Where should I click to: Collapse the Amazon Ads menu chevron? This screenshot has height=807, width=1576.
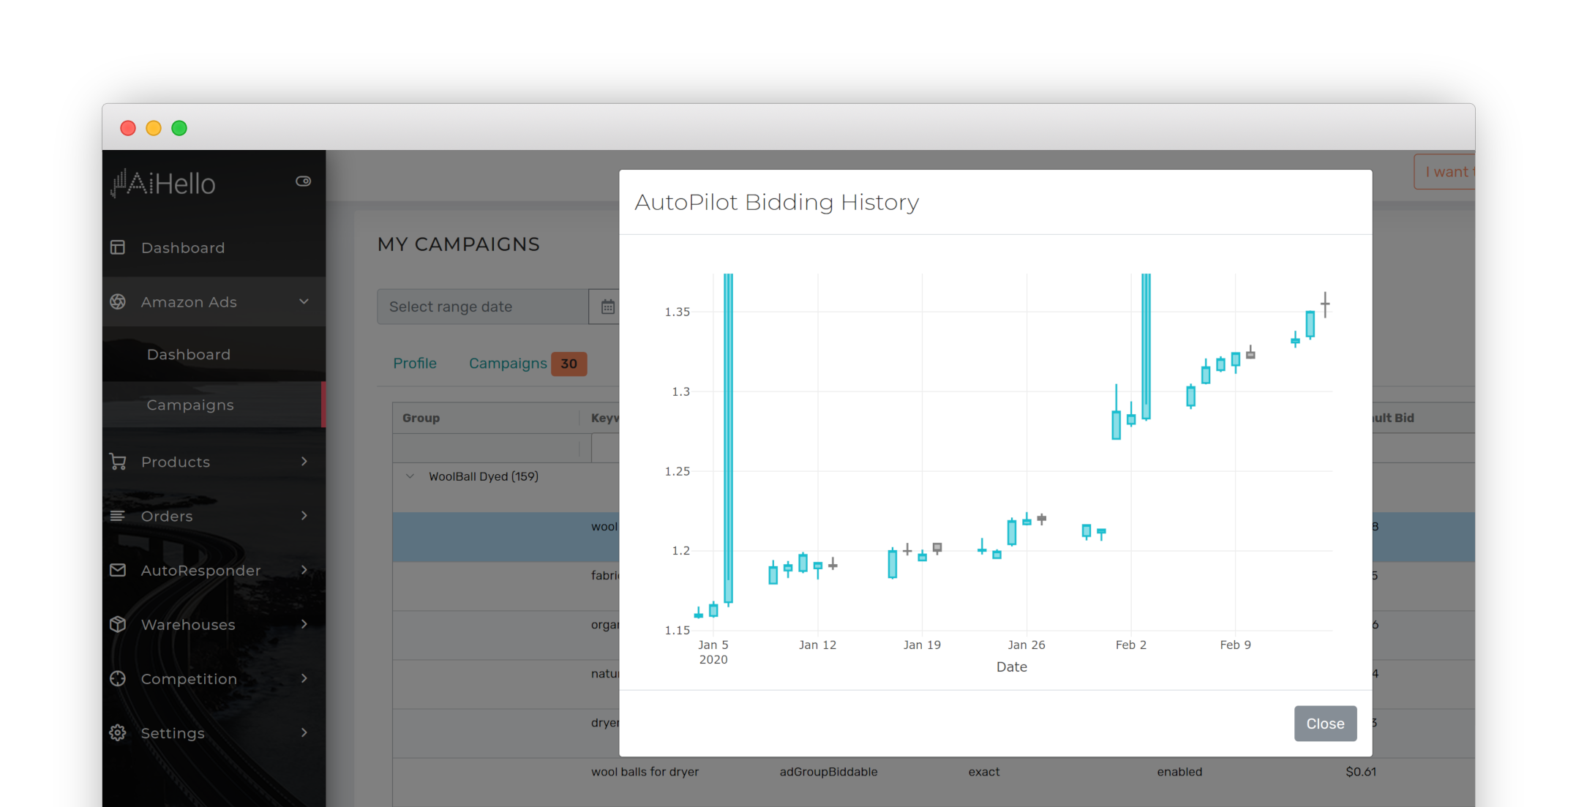[304, 301]
